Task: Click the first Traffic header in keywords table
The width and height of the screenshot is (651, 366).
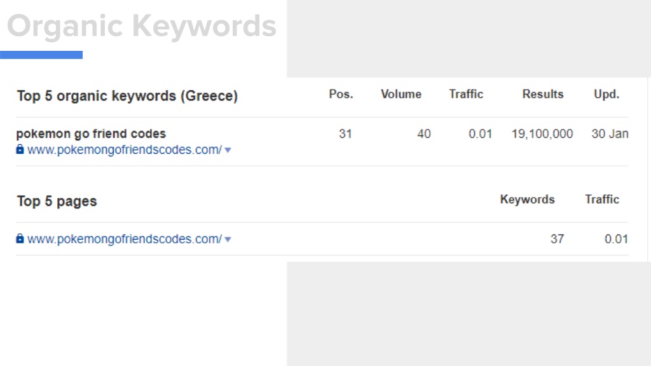Action: coord(466,94)
